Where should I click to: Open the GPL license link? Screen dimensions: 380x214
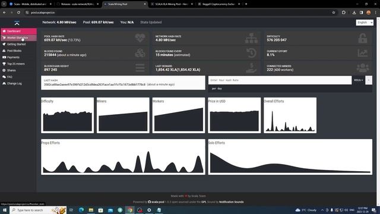click(x=204, y=202)
